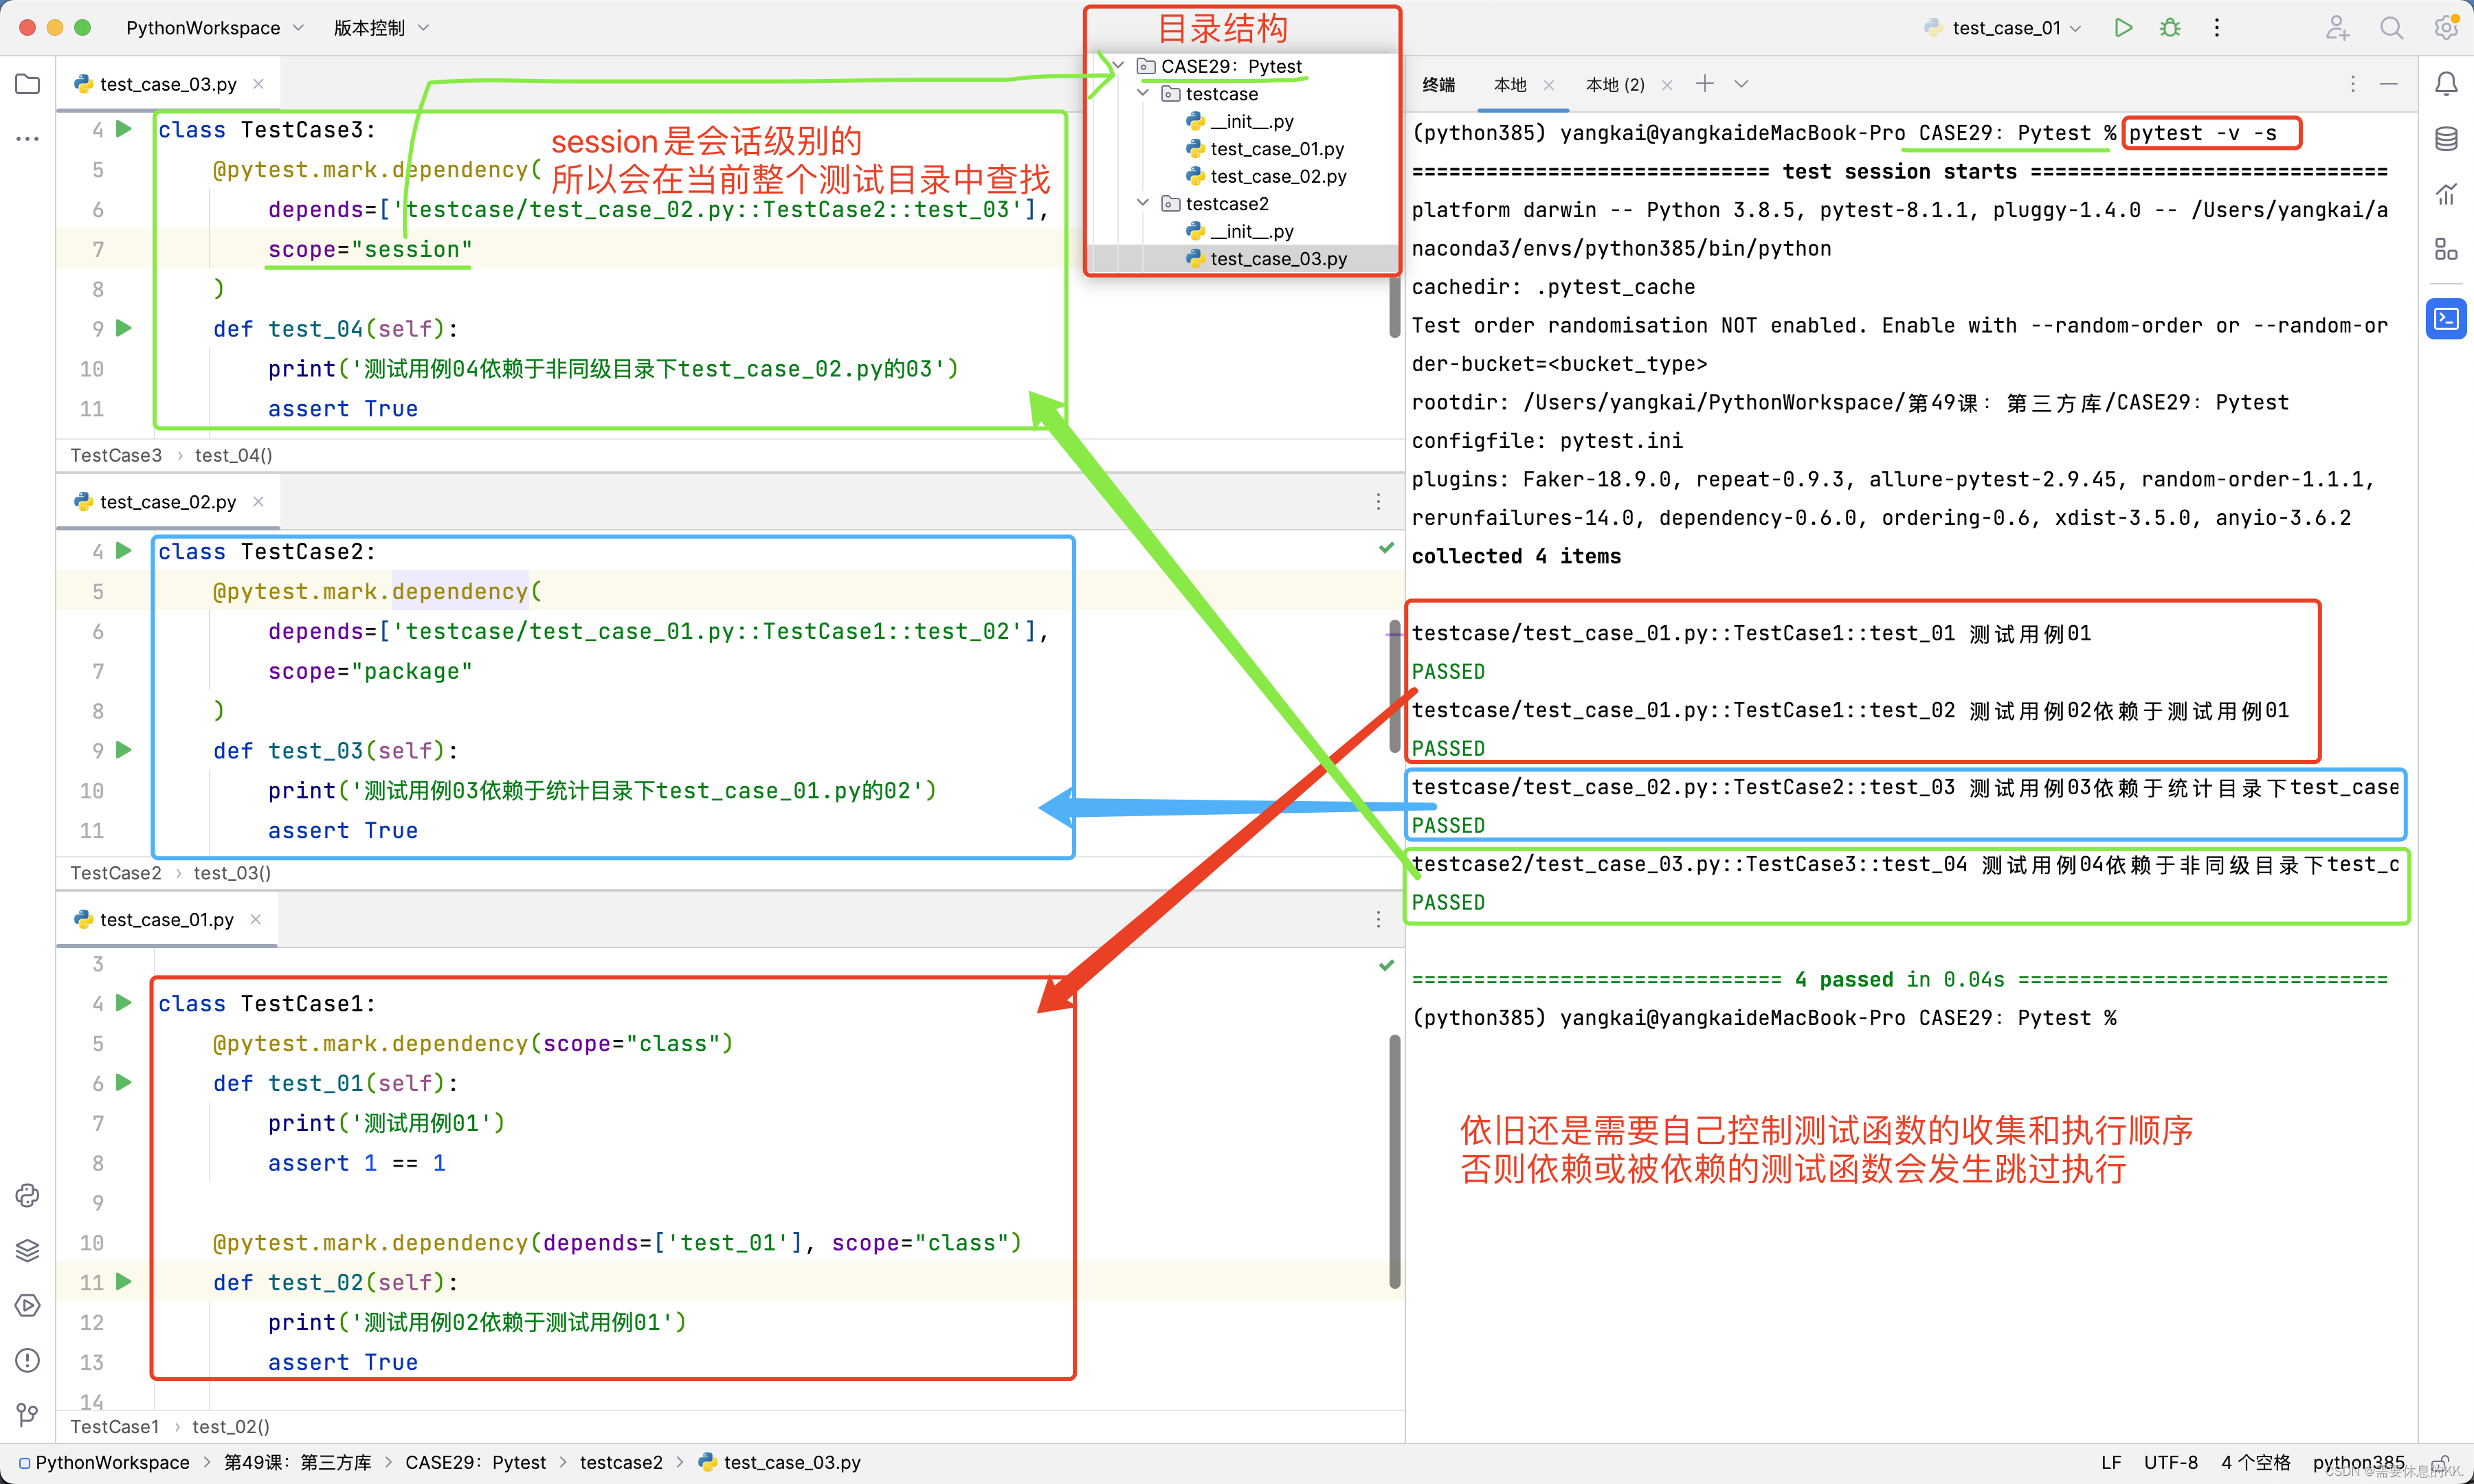
Task: Click the Run test_case_01 play button
Action: [2123, 28]
